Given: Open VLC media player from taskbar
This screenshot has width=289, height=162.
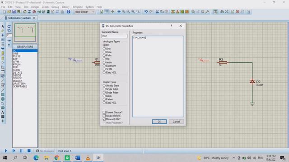Looking at the screenshot, I should [x=88, y=158].
